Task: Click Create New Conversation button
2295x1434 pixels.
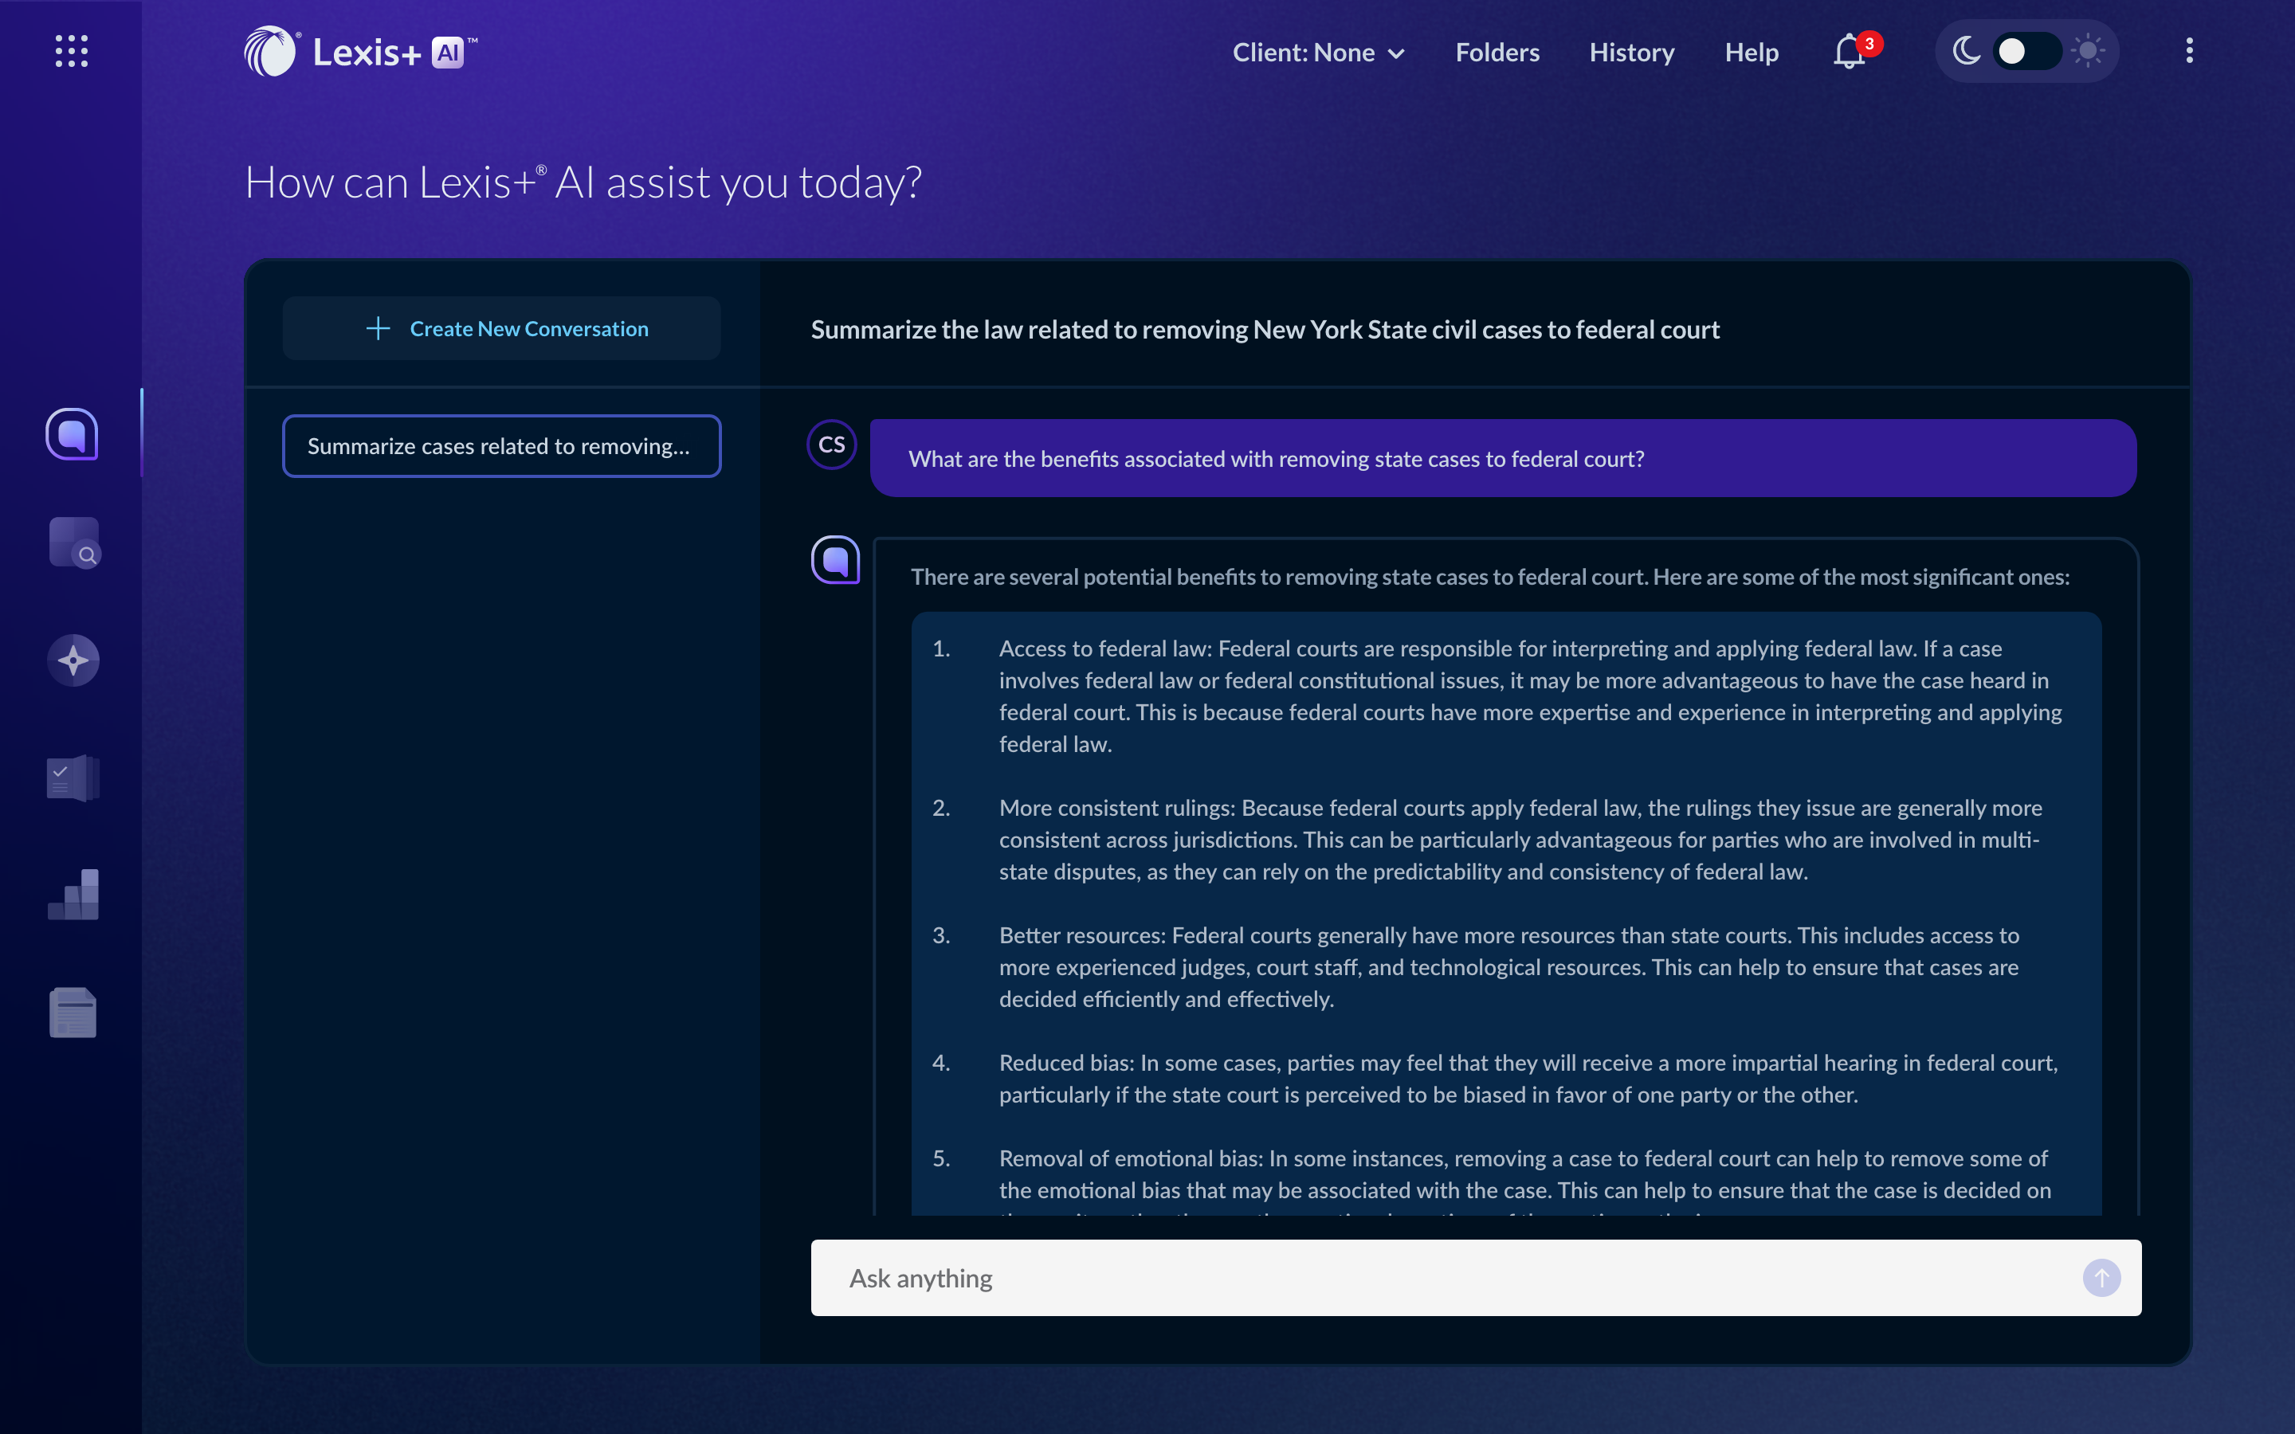Action: [x=502, y=328]
